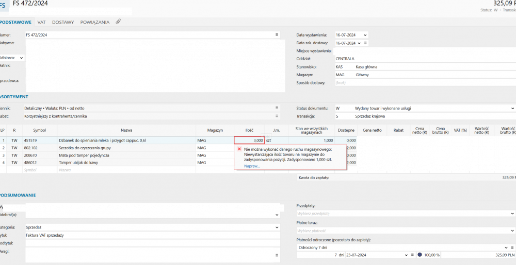Open the Płatne teraz payment dropdown

click(512, 231)
